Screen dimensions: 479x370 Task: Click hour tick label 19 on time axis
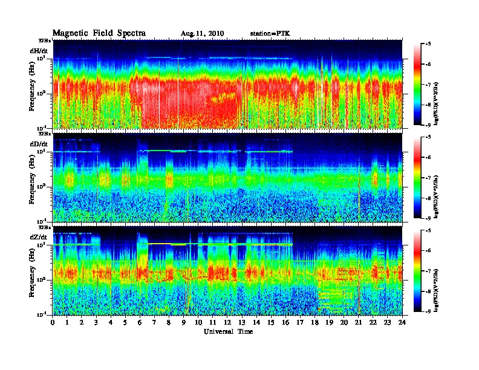pos(329,322)
